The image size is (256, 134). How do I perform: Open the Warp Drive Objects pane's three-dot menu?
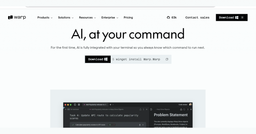coord(188,109)
